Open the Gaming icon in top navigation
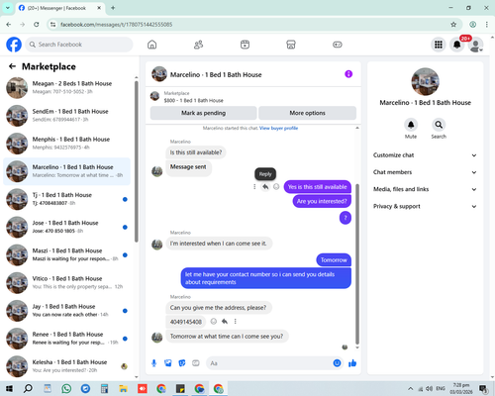This screenshot has width=495, height=396. (x=338, y=45)
